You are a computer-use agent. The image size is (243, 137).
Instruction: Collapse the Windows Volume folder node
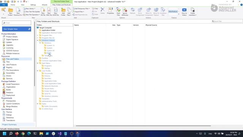(x=38, y=40)
